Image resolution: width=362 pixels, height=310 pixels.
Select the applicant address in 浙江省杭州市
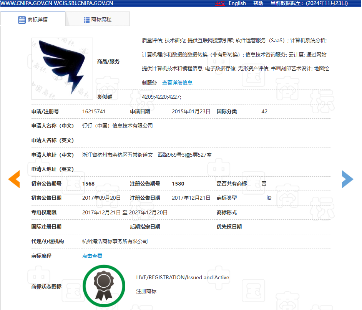147,155
